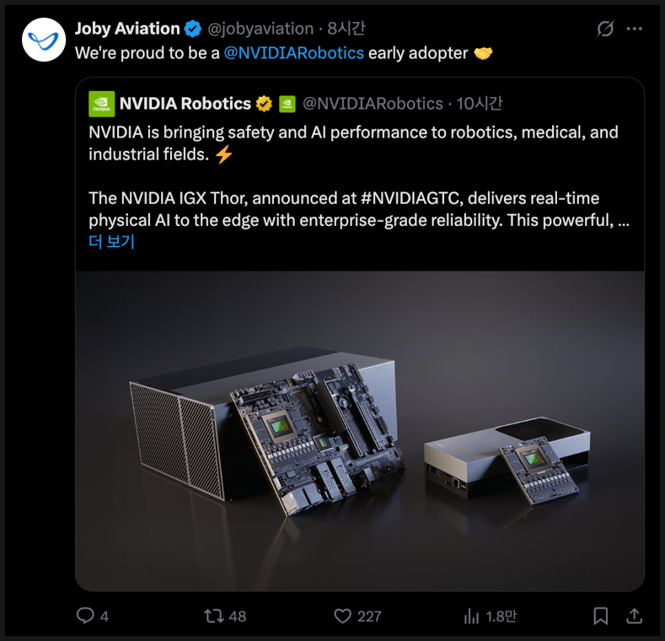This screenshot has height=641, width=665.
Task: Click the NVIDIA Robotics green logo avatar
Action: pos(101,104)
